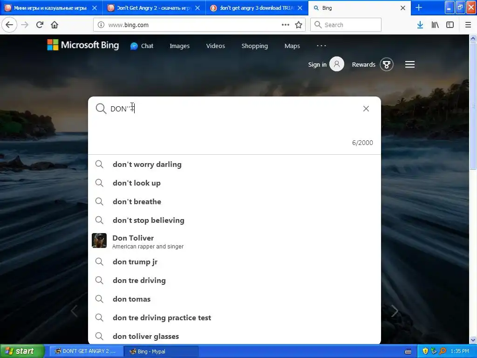The height and width of the screenshot is (358, 477).
Task: Click the Rewards trophy icon
Action: 386,64
